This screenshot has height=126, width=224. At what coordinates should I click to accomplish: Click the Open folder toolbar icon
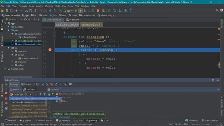coord(2,10)
